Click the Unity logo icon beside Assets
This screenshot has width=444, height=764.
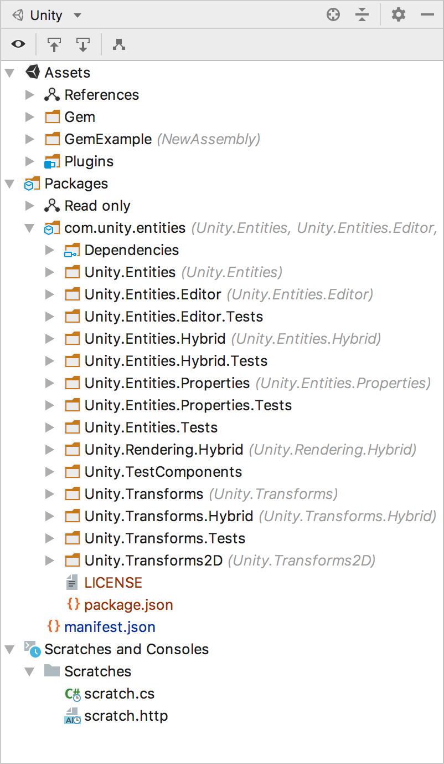(x=33, y=72)
